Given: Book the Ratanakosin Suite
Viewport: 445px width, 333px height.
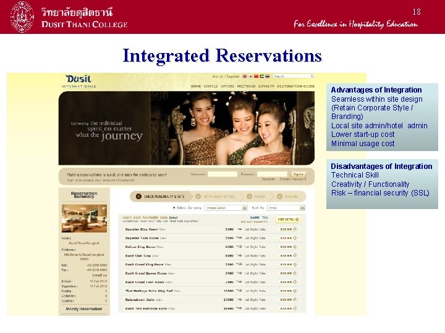Looking at the screenshot, I should tap(288, 300).
